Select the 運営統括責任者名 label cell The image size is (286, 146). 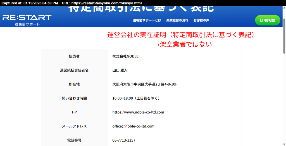point(74,70)
